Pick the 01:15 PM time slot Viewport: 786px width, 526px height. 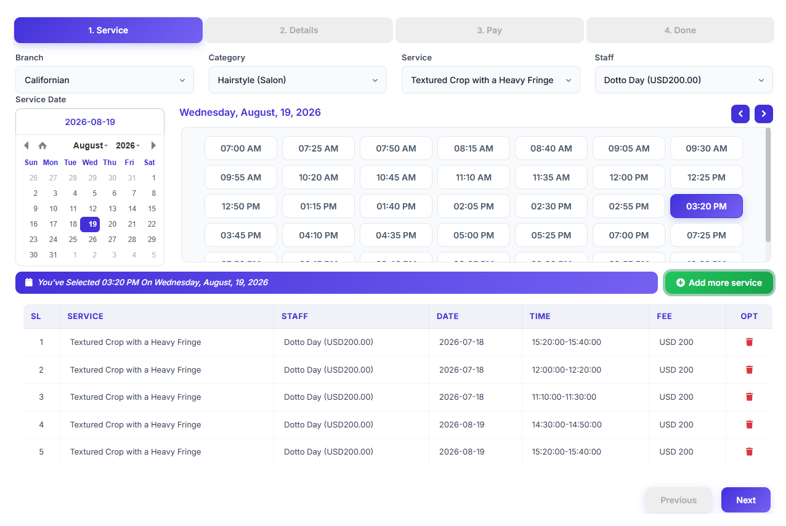pos(318,206)
